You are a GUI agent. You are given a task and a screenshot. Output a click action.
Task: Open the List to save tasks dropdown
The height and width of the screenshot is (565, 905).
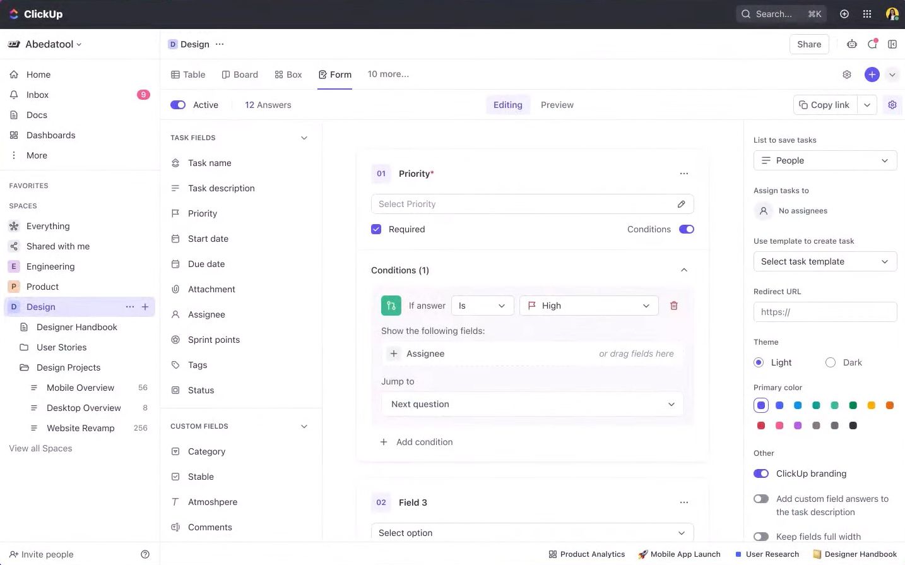pos(825,160)
